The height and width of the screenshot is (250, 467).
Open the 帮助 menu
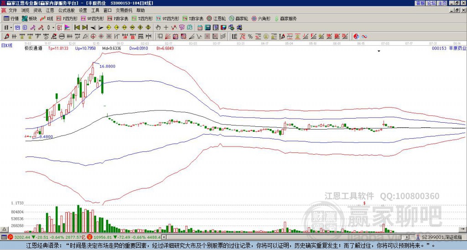[x=140, y=10]
